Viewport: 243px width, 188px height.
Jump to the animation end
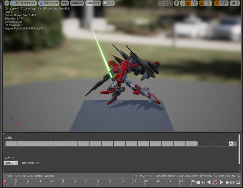pyautogui.click(x=233, y=182)
